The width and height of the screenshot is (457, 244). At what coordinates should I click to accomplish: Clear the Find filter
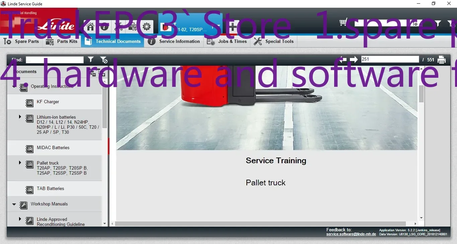coord(104,60)
